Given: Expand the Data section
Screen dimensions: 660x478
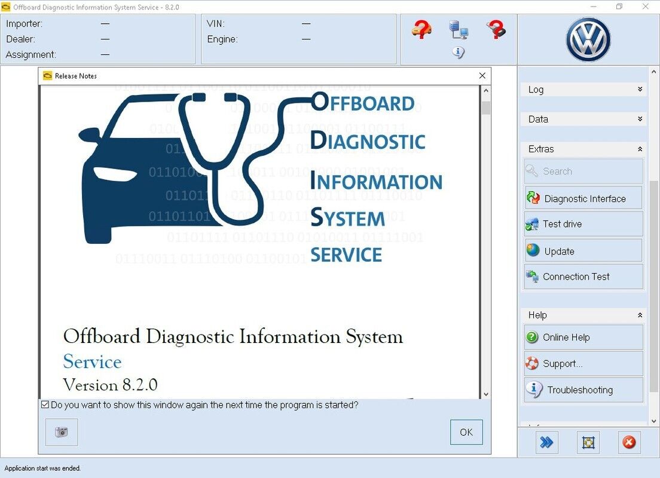Looking at the screenshot, I should pyautogui.click(x=583, y=119).
